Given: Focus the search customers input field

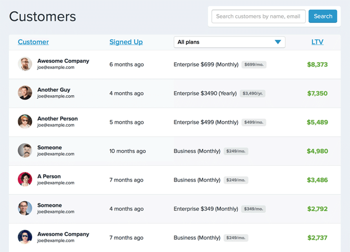Looking at the screenshot, I should tap(258, 17).
